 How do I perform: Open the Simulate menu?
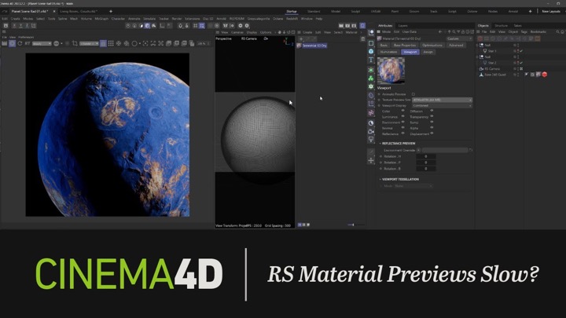[149, 18]
